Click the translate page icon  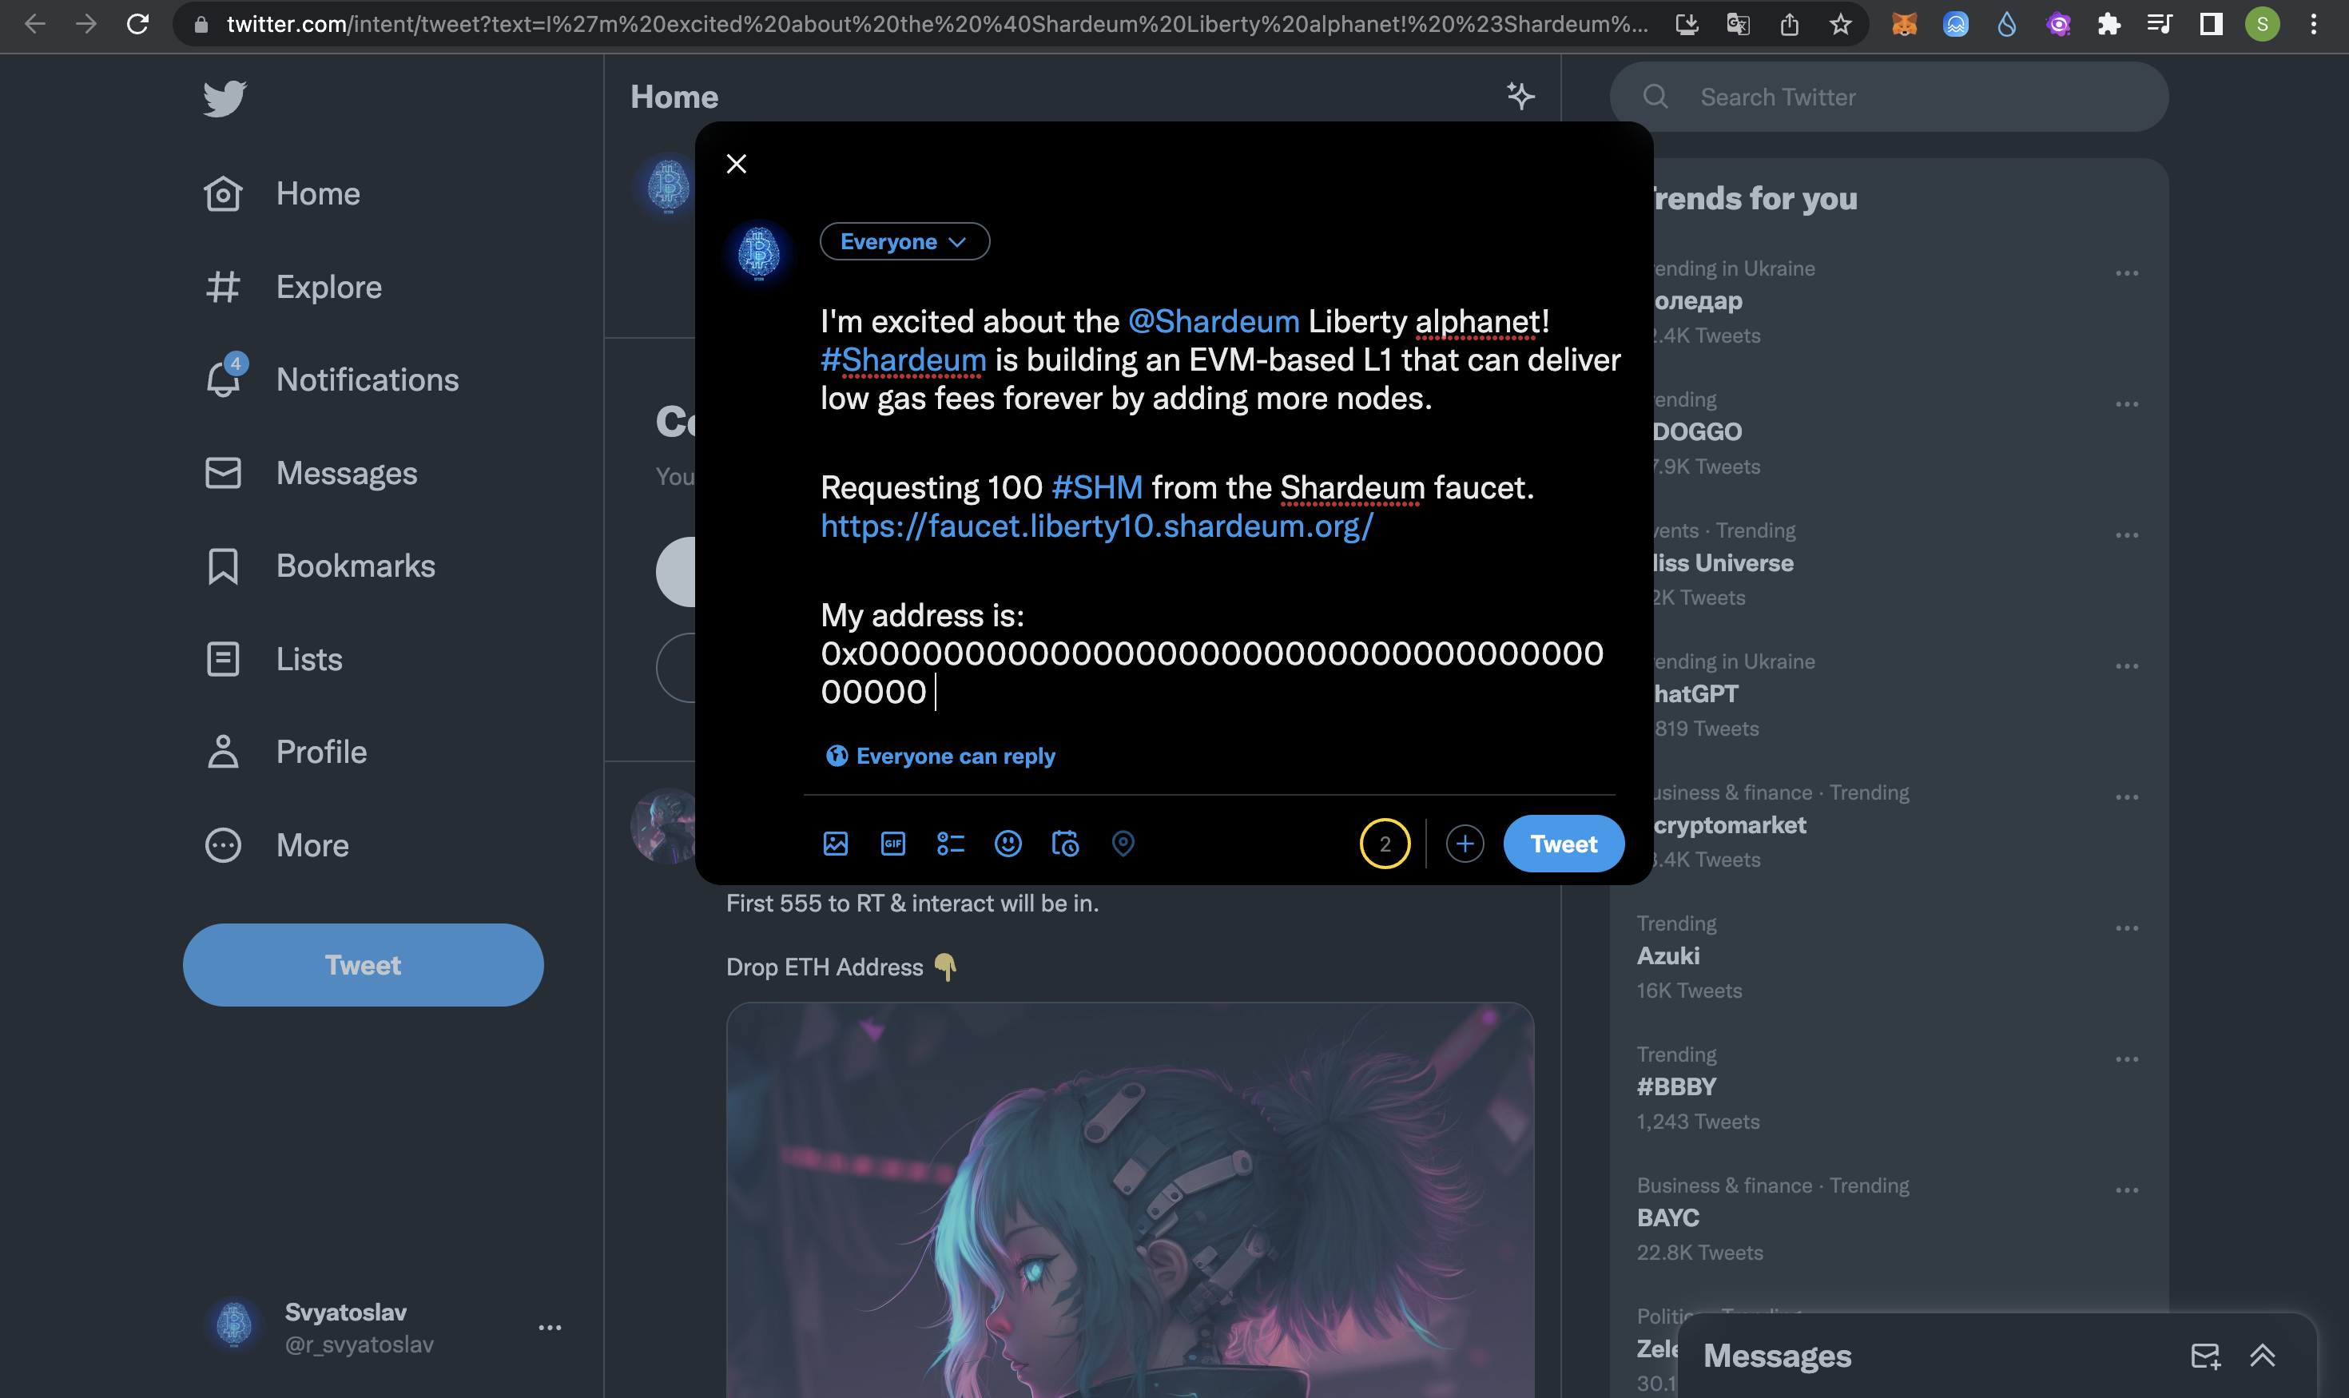click(x=1738, y=25)
